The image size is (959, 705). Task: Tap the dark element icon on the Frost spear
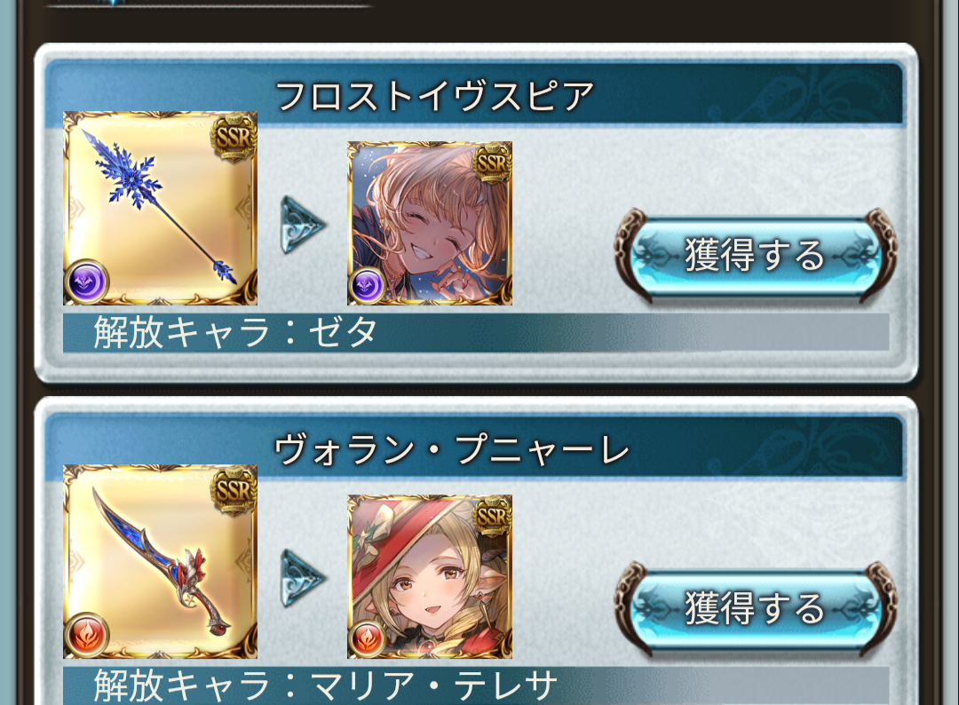coord(87,281)
